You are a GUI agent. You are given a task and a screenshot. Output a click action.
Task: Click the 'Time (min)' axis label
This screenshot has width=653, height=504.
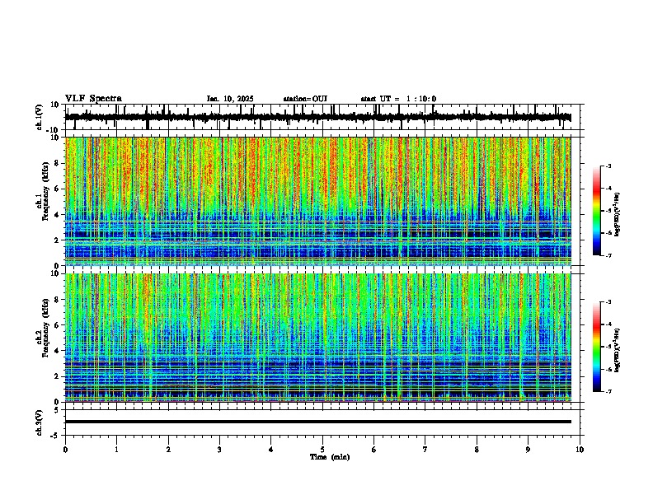click(x=330, y=457)
